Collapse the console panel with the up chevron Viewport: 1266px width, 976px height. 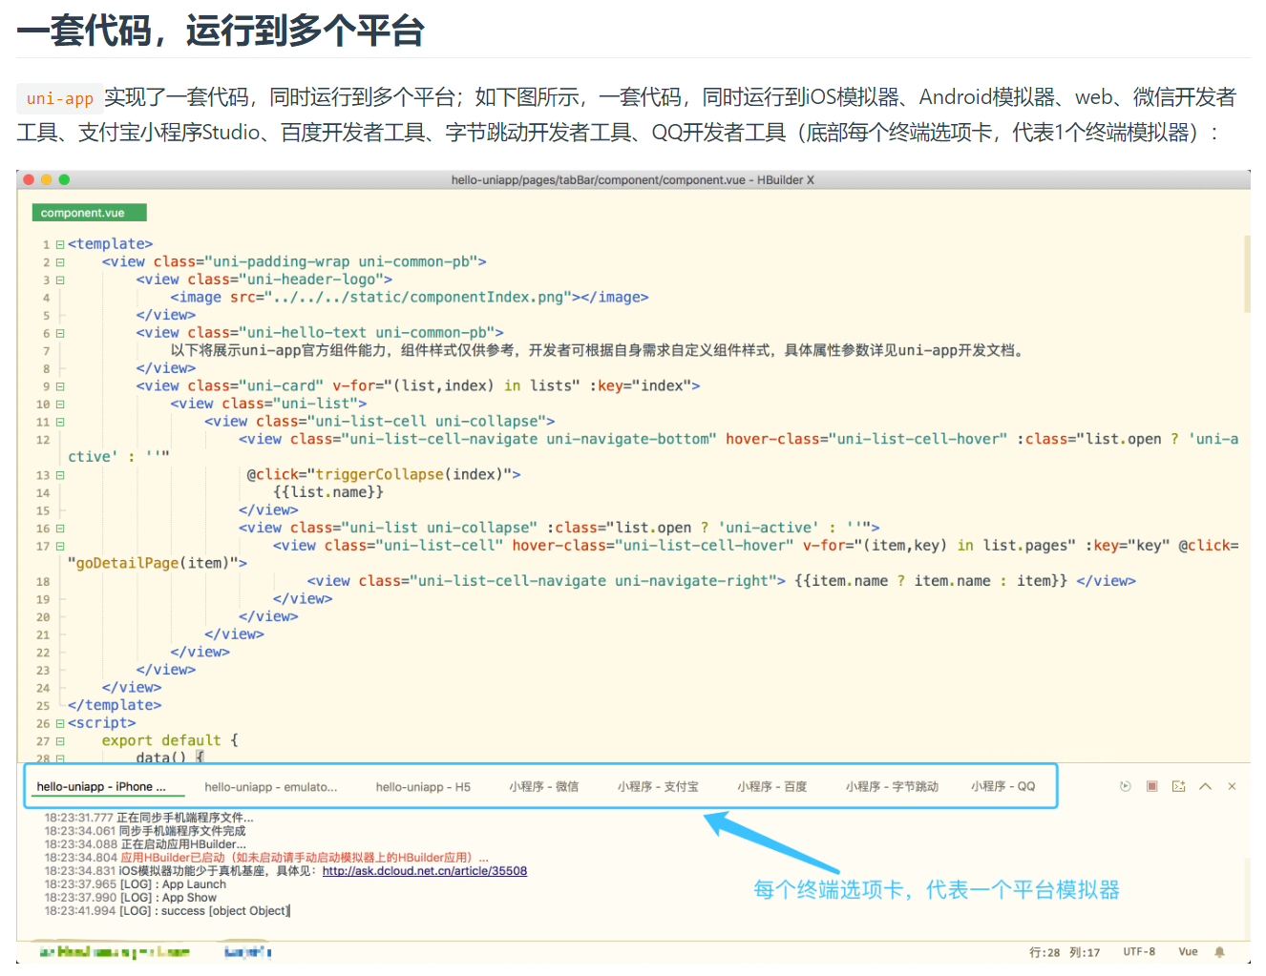point(1205,786)
